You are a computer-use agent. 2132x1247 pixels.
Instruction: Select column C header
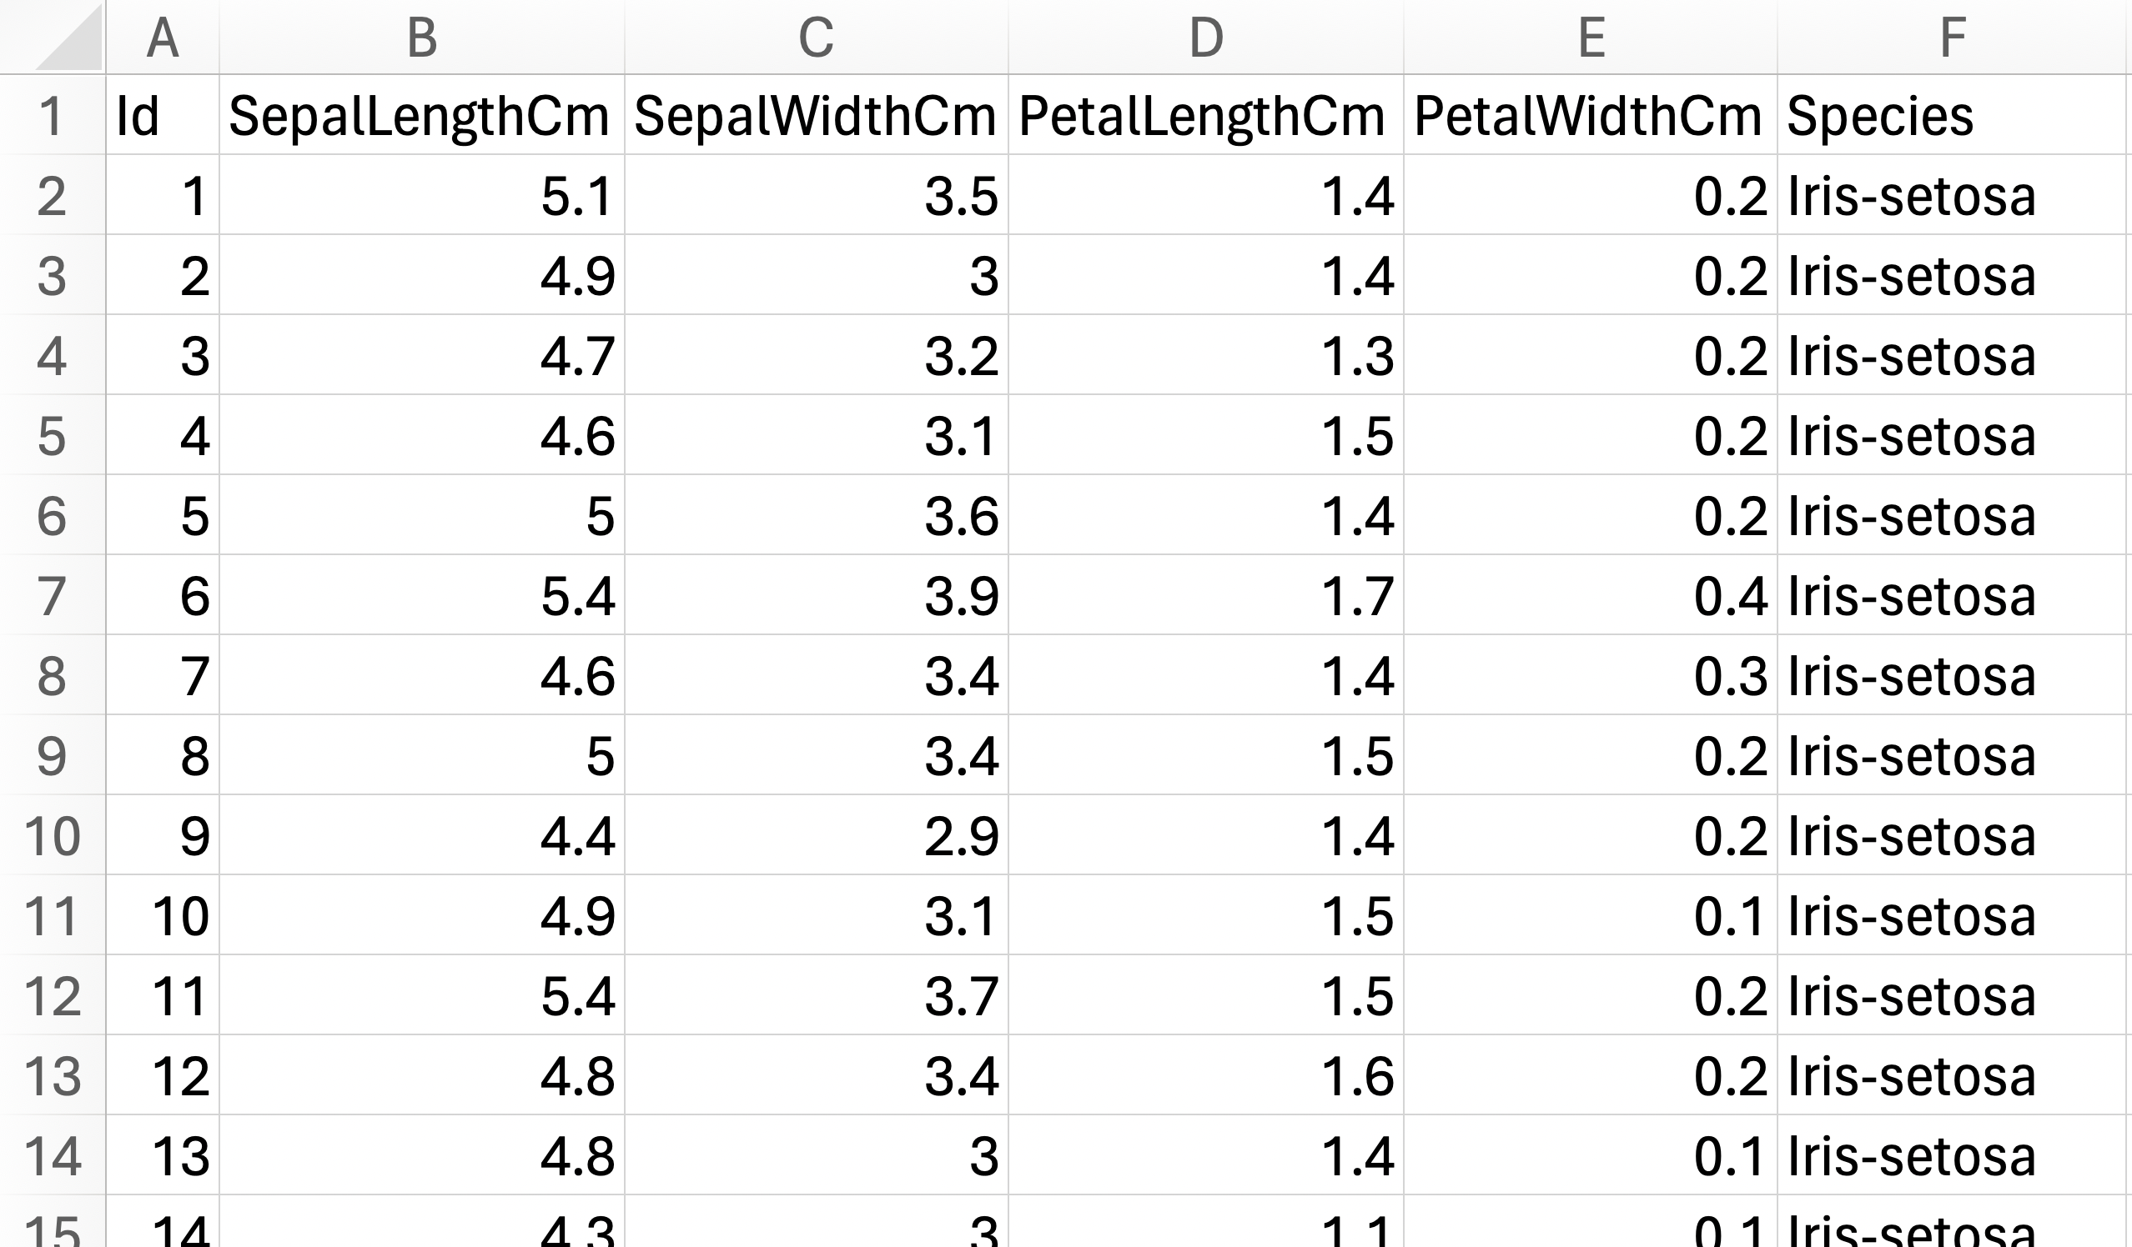pos(817,38)
